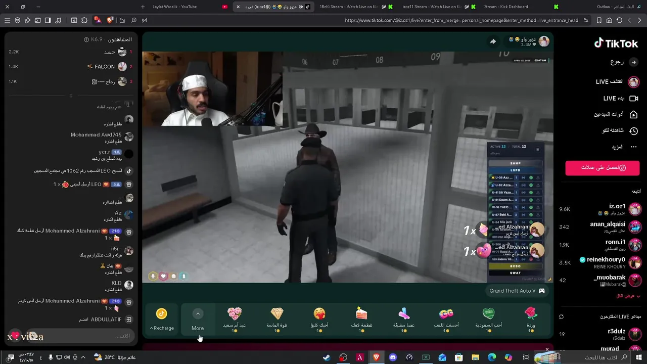This screenshot has height=364, width=647.
Task: Reload the TikTok live page
Action: 619,20
